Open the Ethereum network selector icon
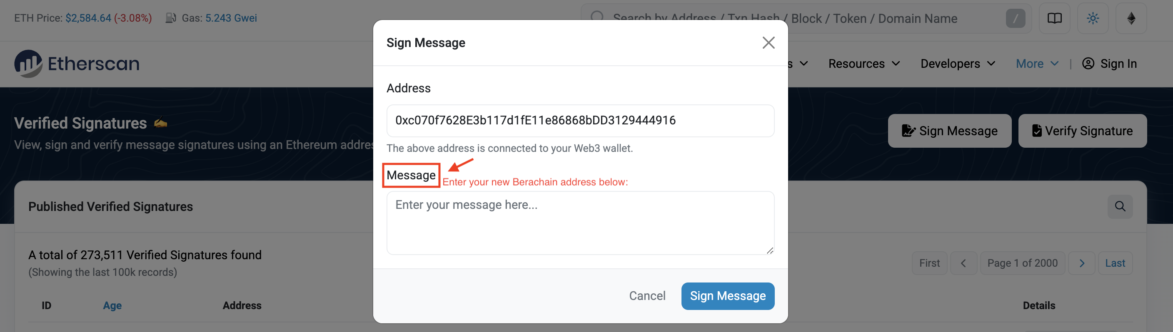This screenshot has height=332, width=1173. click(x=1131, y=18)
